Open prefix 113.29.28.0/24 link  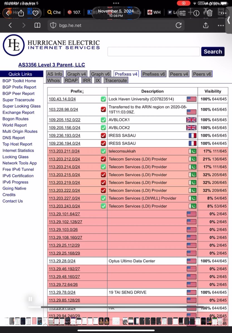pyautogui.click(x=62, y=261)
